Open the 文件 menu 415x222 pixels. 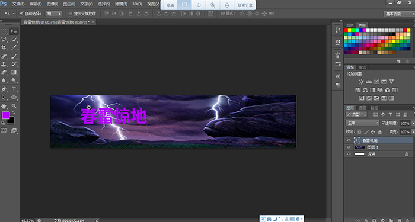coord(18,4)
